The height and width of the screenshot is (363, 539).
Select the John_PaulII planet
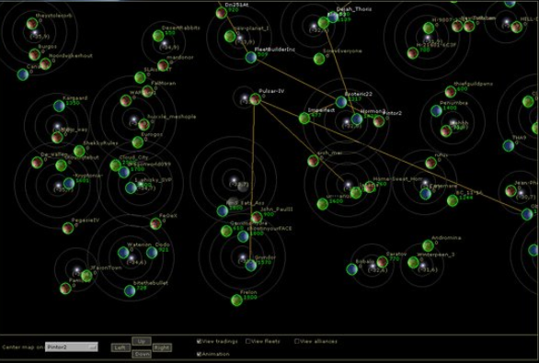tap(257, 217)
